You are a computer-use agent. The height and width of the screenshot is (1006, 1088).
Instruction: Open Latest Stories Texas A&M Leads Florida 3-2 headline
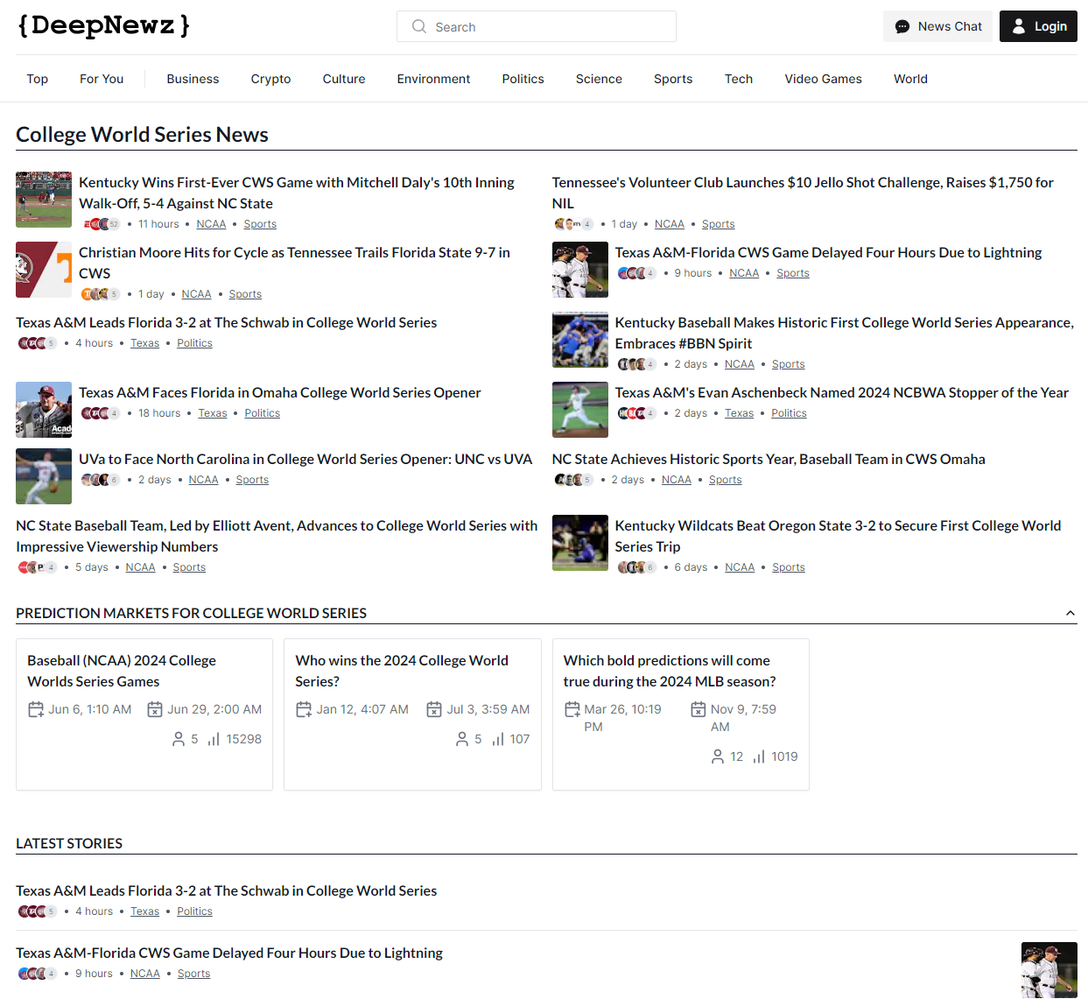(227, 890)
